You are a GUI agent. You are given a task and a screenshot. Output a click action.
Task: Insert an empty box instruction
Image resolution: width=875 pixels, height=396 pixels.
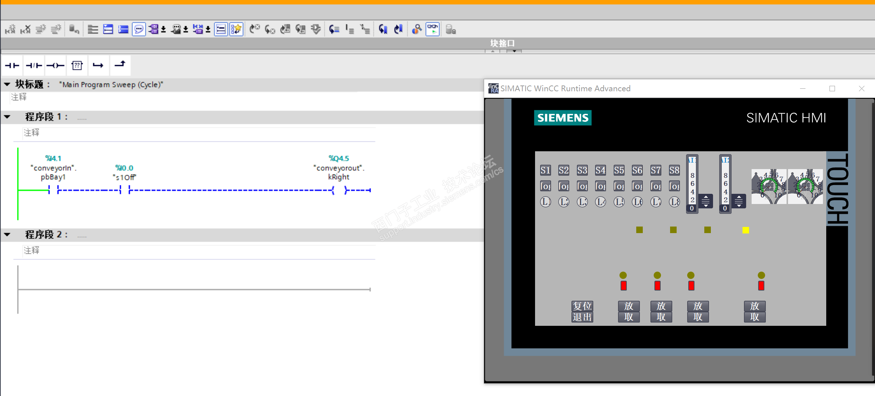click(77, 65)
